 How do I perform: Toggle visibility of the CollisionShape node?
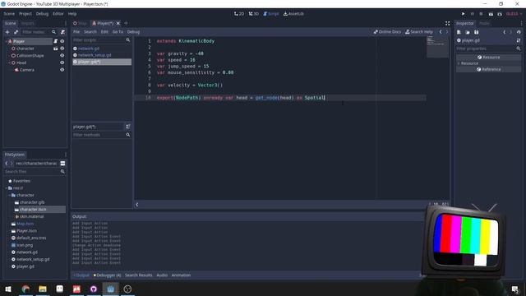[x=62, y=56]
